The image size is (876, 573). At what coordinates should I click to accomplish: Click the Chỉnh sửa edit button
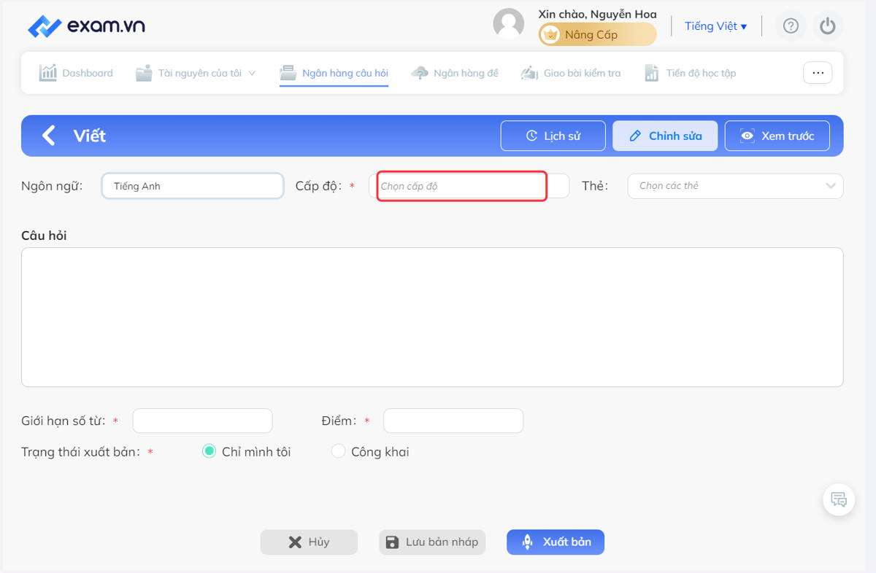tap(665, 136)
